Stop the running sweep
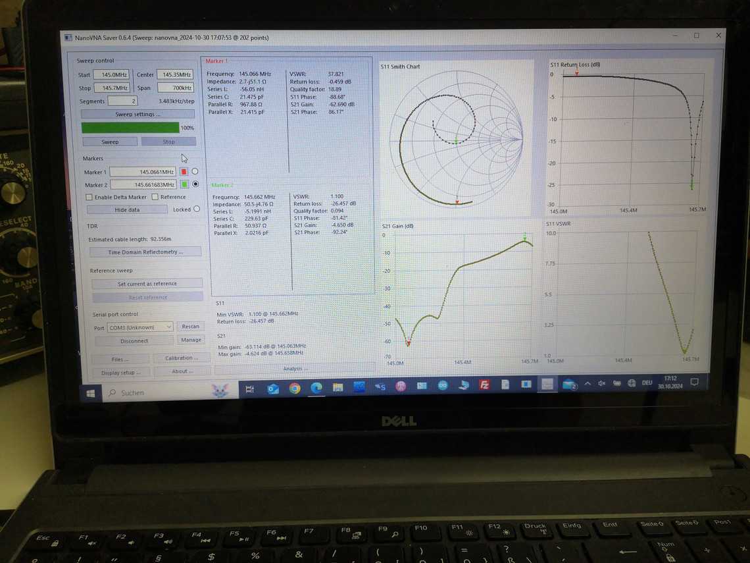Viewport: 750px width, 563px height. point(168,142)
